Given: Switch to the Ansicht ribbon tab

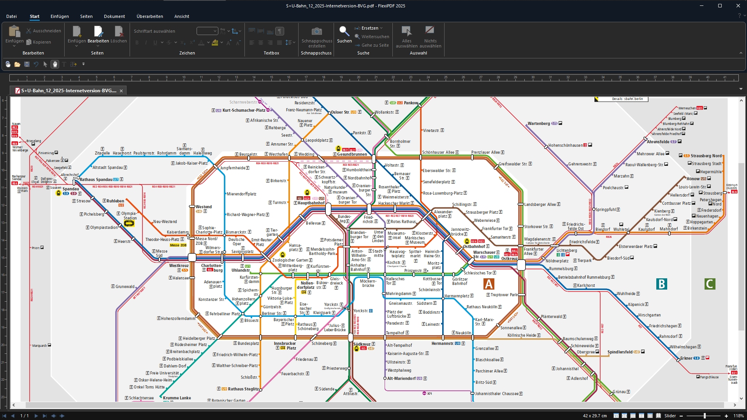Looking at the screenshot, I should pos(181,16).
